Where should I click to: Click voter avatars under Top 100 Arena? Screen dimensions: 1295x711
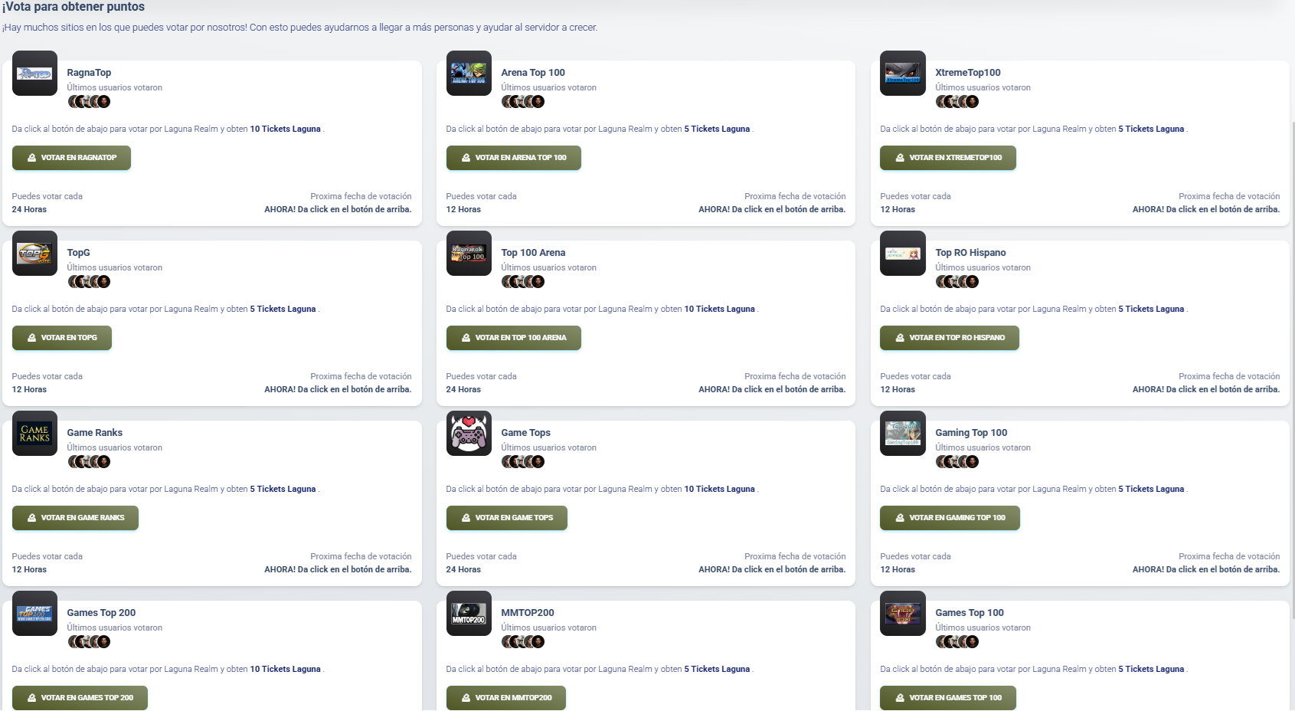click(x=523, y=282)
